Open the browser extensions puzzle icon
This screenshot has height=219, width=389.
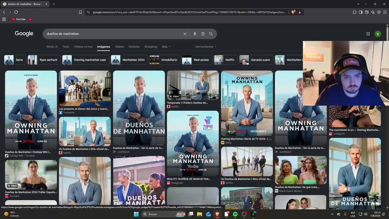pos(354,12)
